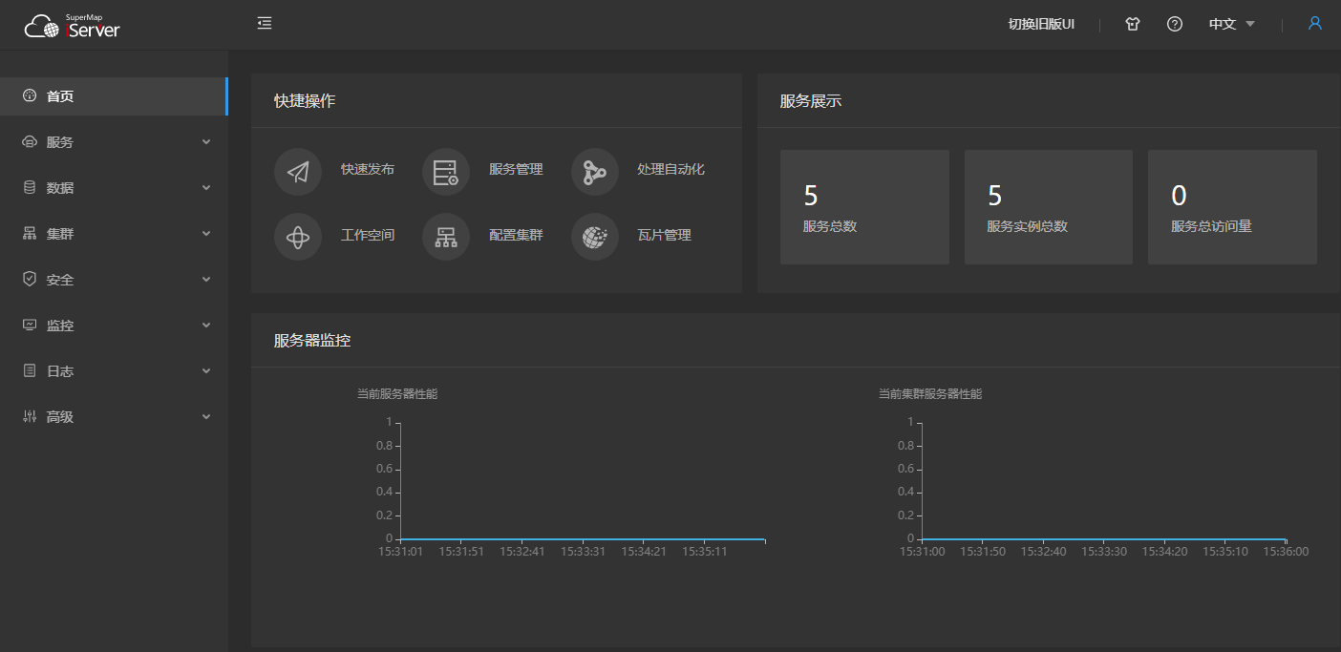Open the 工作空间 workspace tool
The width and height of the screenshot is (1341, 652).
(x=298, y=236)
